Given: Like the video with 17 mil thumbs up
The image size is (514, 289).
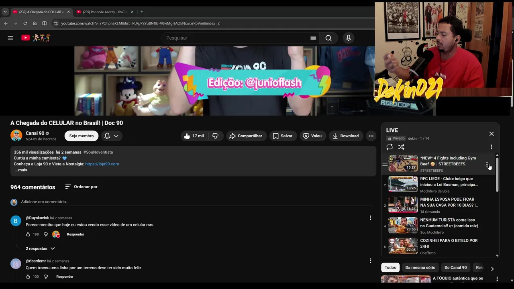Looking at the screenshot, I should click(194, 136).
